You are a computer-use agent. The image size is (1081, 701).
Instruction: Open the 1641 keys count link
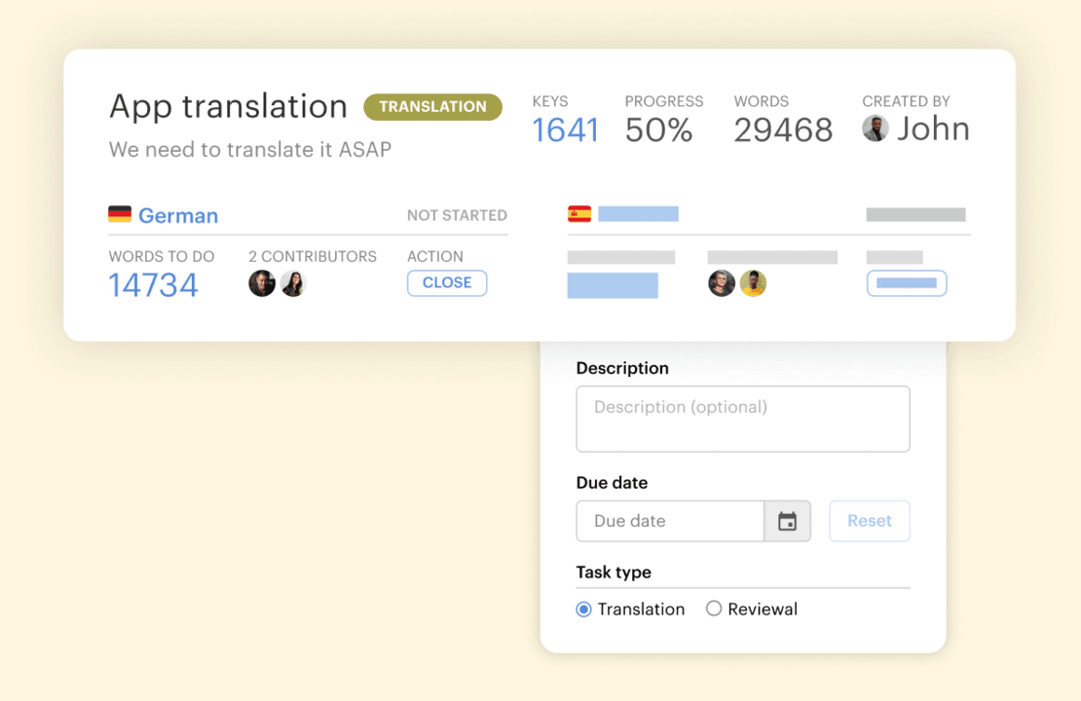click(565, 130)
